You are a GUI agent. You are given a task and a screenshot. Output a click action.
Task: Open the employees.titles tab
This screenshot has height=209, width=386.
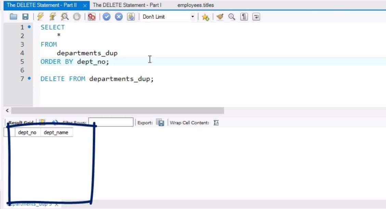coord(195,5)
